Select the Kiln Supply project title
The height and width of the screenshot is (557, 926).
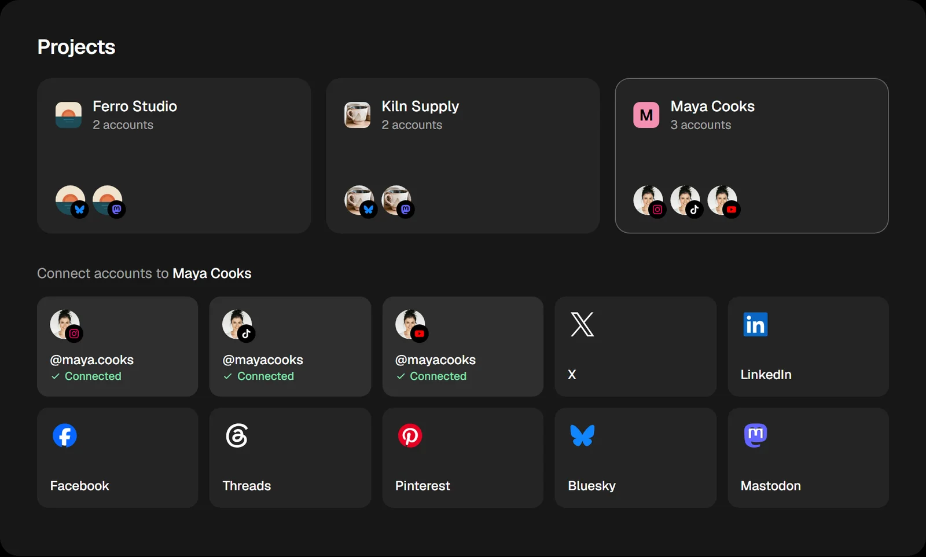point(420,107)
